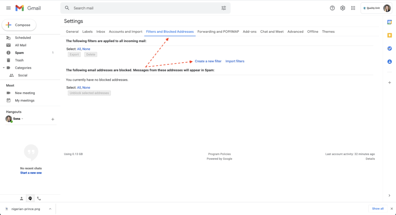Image resolution: width=396 pixels, height=215 pixels.
Task: Click the Import filters link
Action: click(x=235, y=61)
